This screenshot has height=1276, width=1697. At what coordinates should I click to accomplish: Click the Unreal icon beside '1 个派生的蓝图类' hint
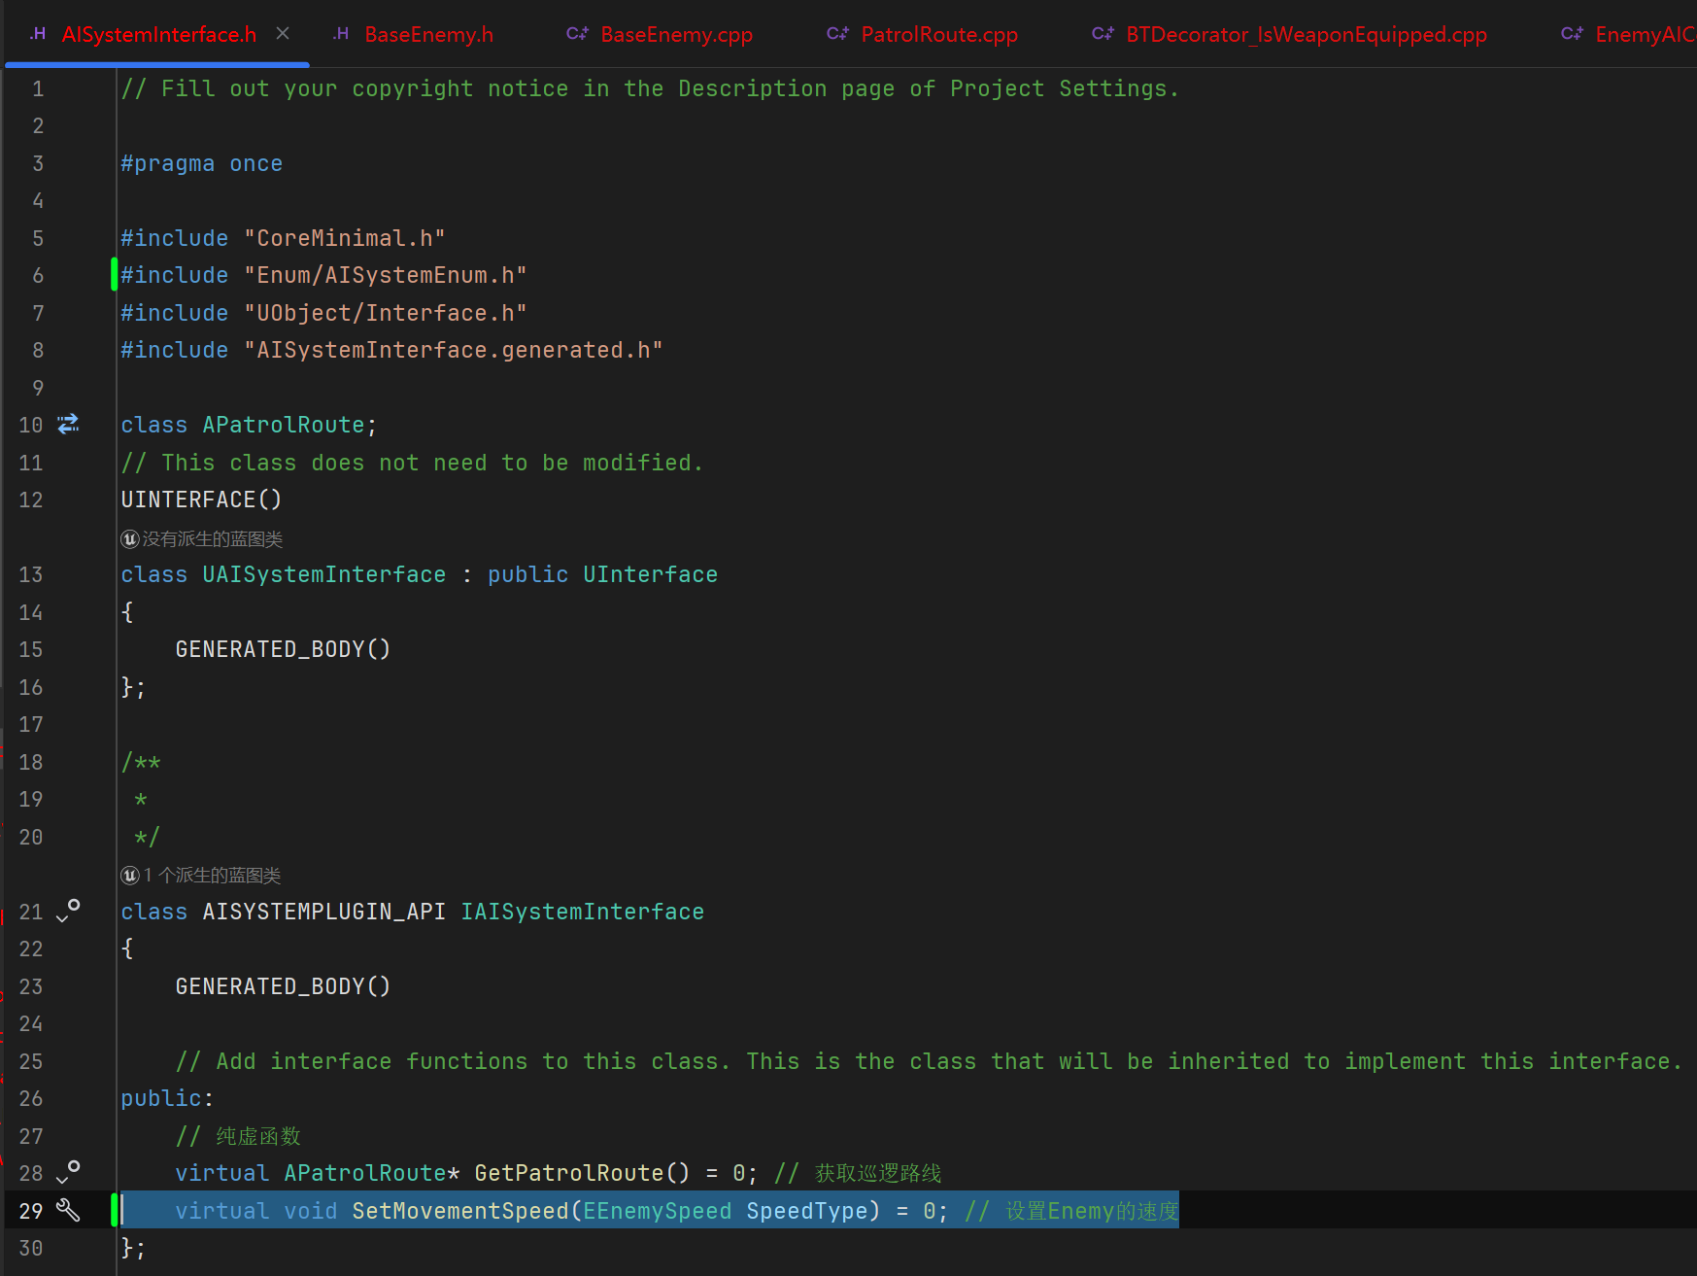pyautogui.click(x=130, y=876)
